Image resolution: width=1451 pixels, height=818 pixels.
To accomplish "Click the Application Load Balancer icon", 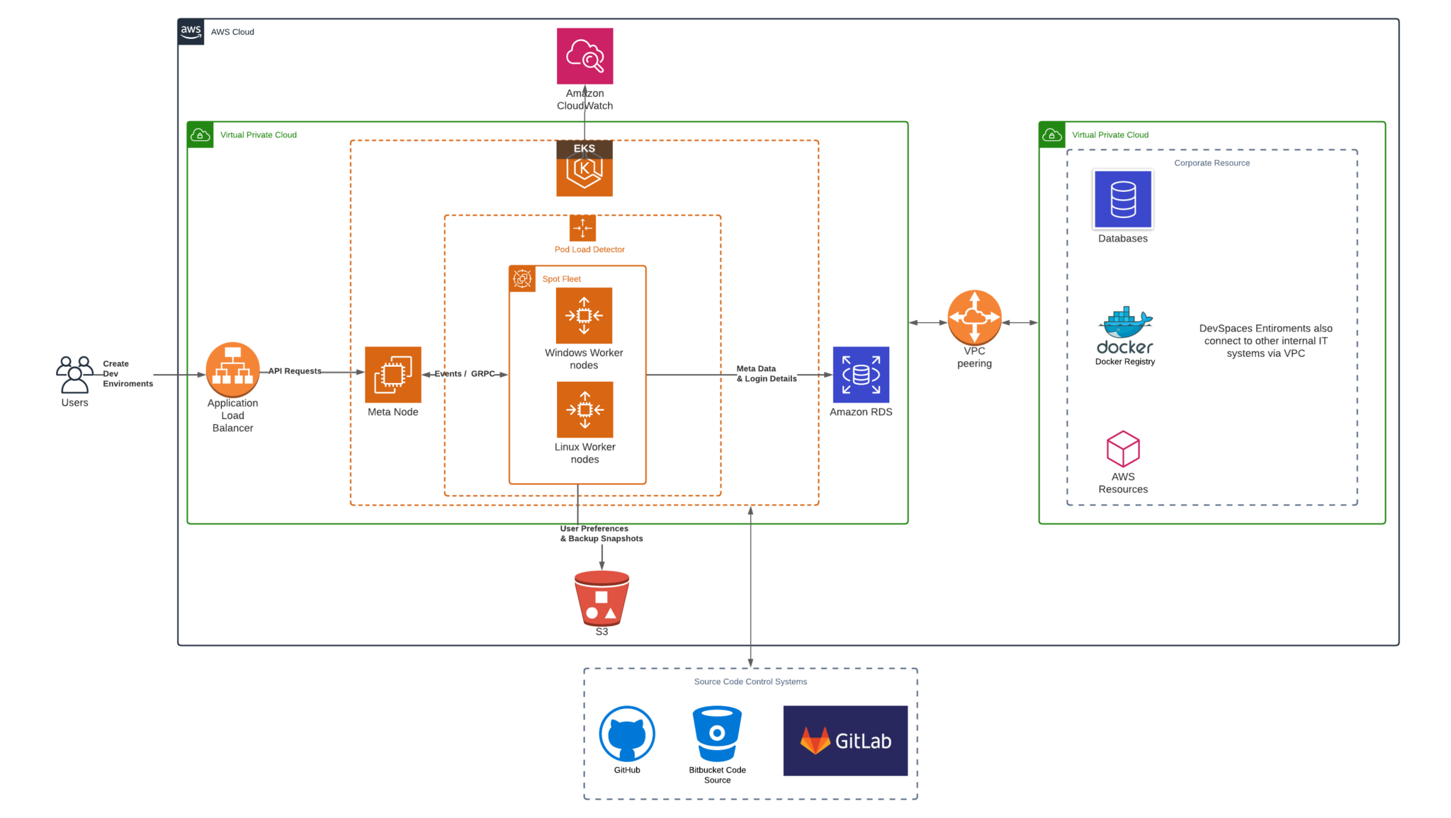I will tap(232, 369).
